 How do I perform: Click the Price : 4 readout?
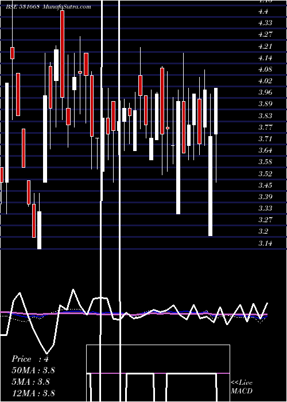pos(30,359)
